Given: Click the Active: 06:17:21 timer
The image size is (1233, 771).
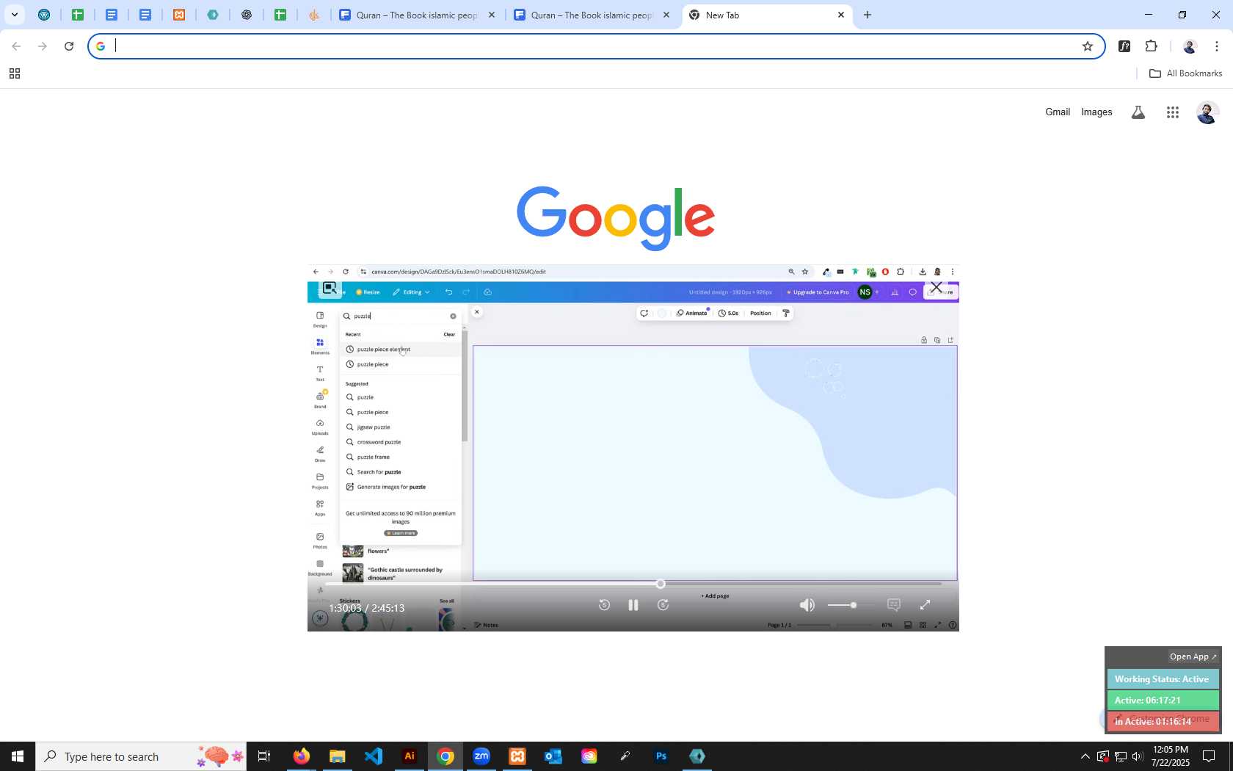Looking at the screenshot, I should pos(1163,701).
